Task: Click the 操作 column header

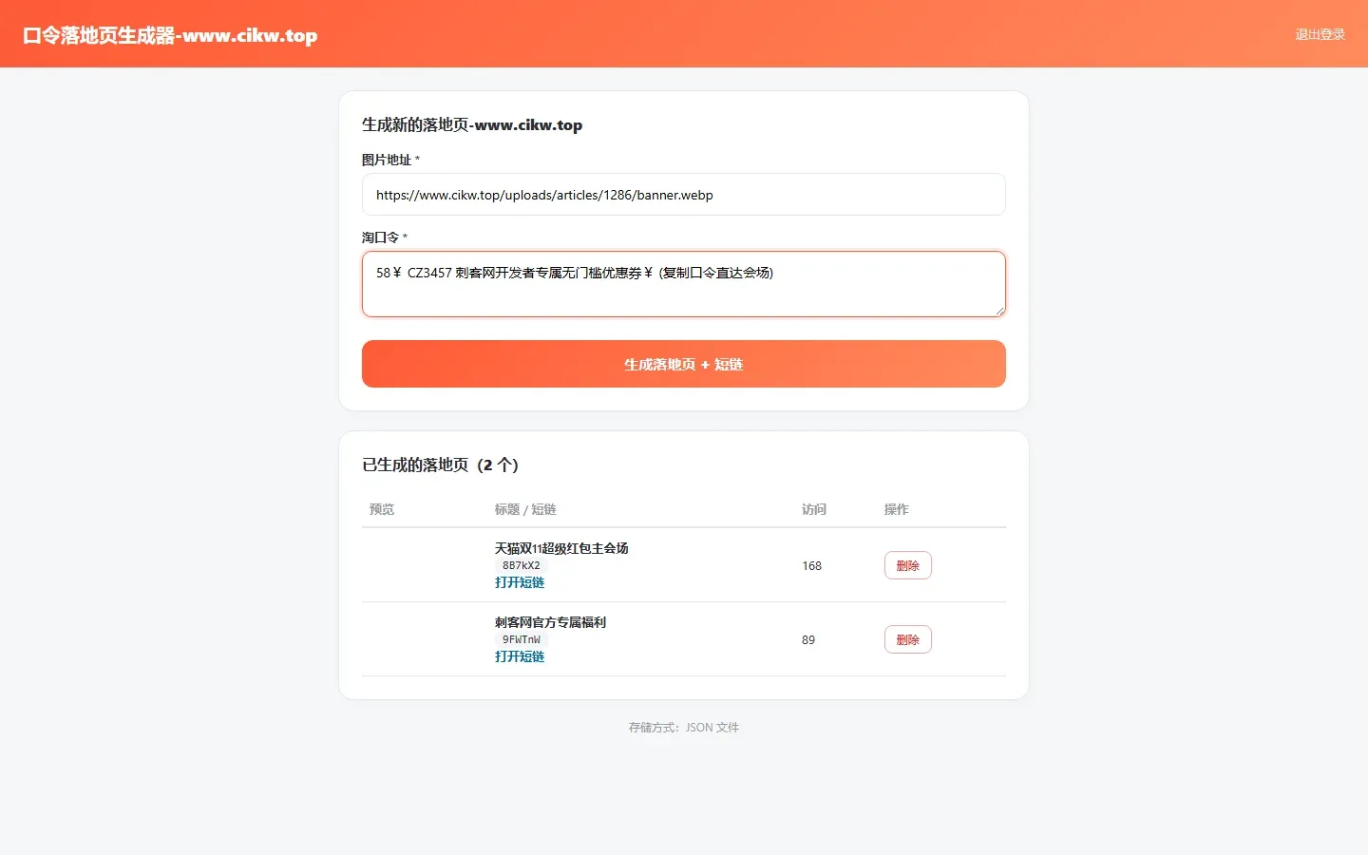Action: [897, 509]
